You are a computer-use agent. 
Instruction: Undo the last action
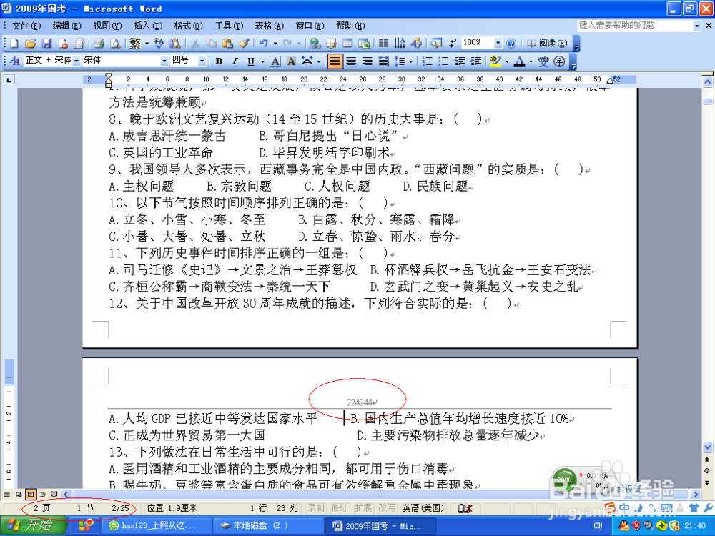pos(264,44)
